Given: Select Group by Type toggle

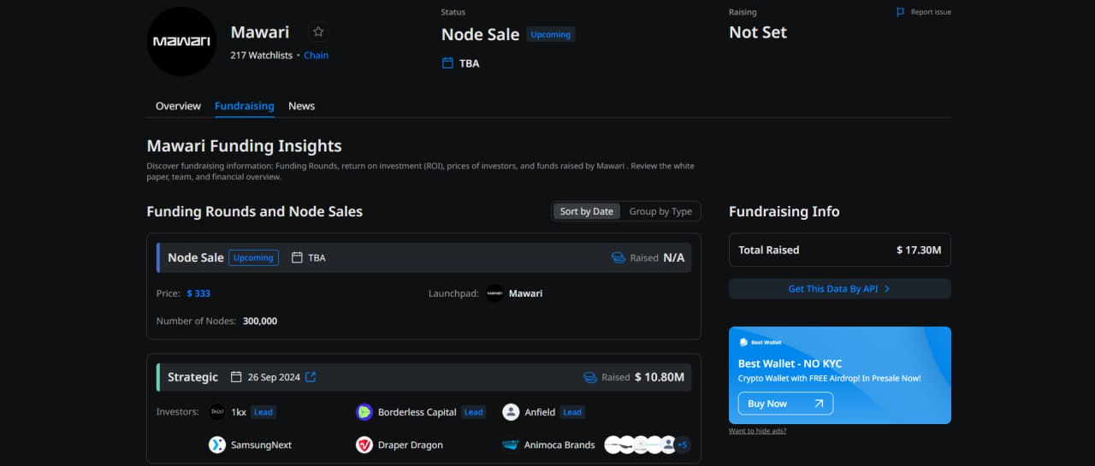Looking at the screenshot, I should tap(660, 211).
